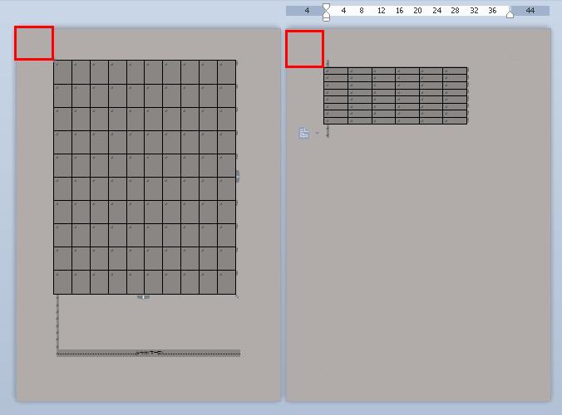Click ruler mark 20
Screen dimensions: 562x415
(x=417, y=11)
